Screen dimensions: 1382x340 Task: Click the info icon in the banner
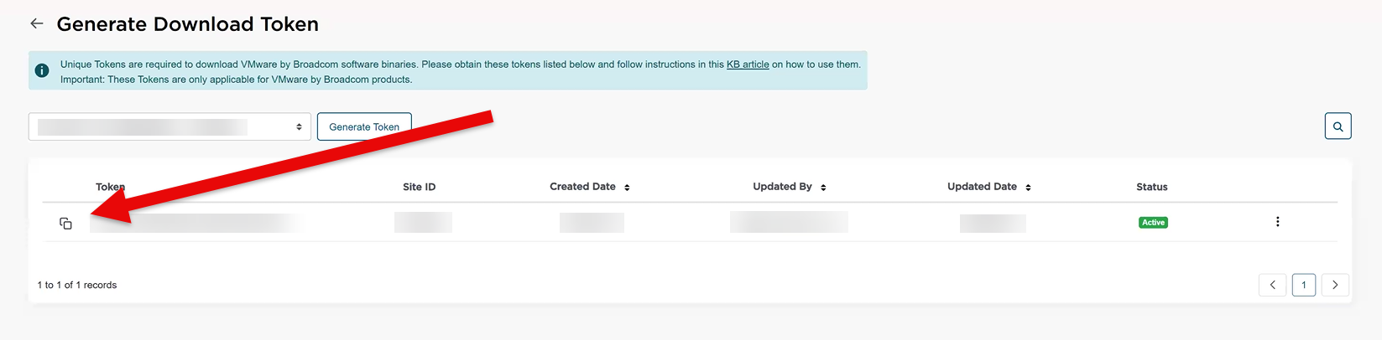pos(42,71)
